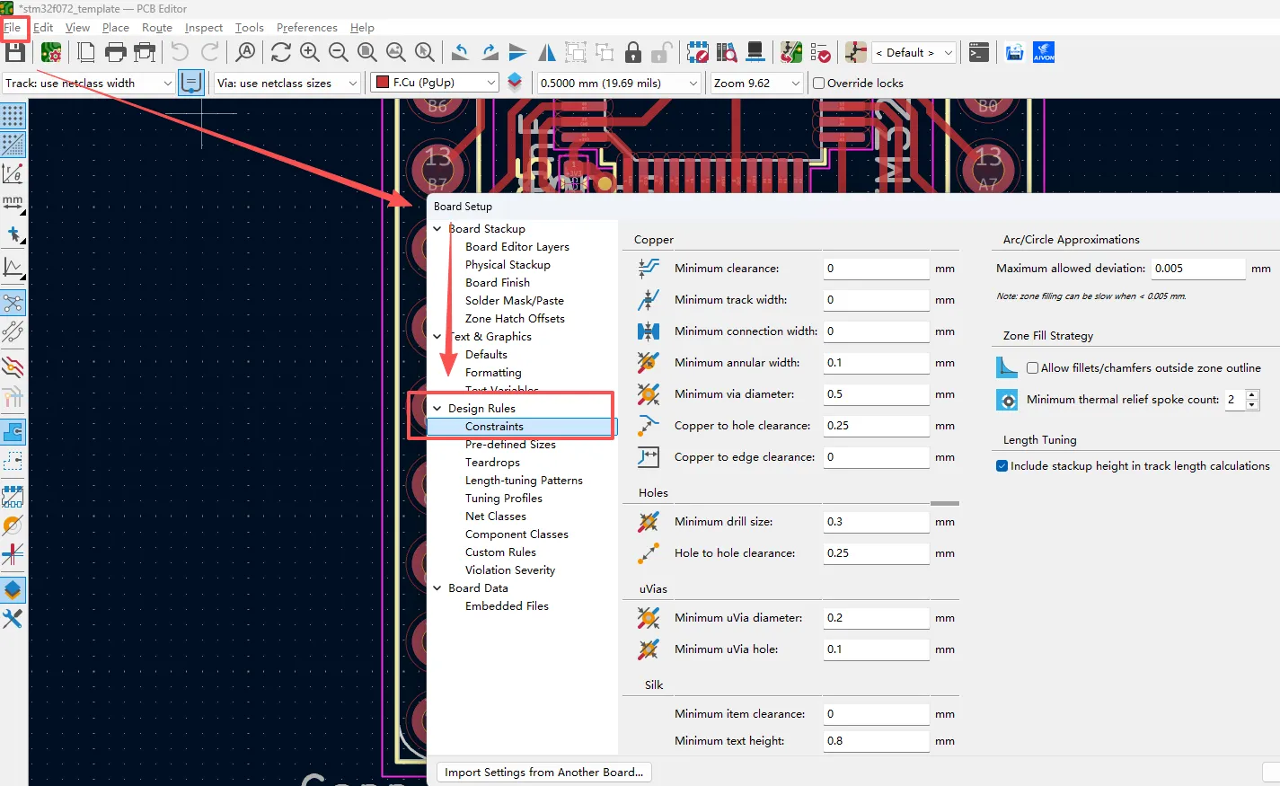Click the Find text icon
Screen dimensions: 1280x786
coord(245,52)
